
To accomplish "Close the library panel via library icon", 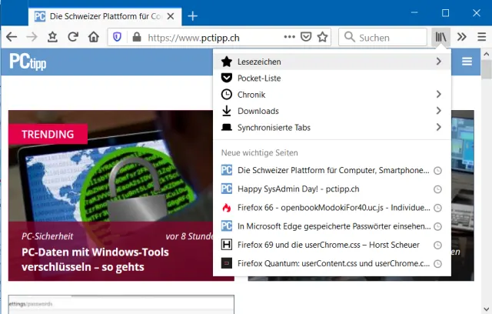I will (x=440, y=36).
